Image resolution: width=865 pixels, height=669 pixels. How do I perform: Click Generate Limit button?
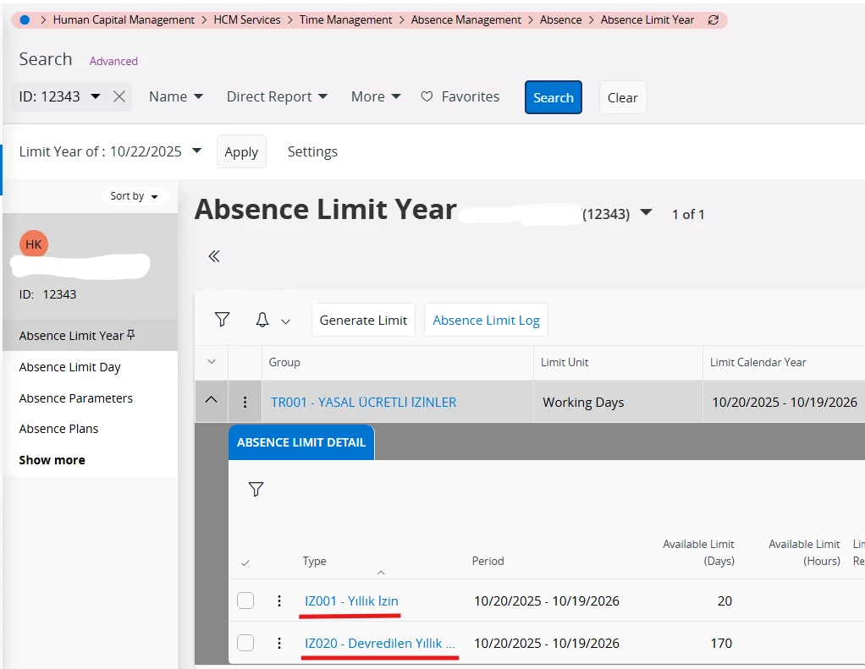click(x=363, y=321)
